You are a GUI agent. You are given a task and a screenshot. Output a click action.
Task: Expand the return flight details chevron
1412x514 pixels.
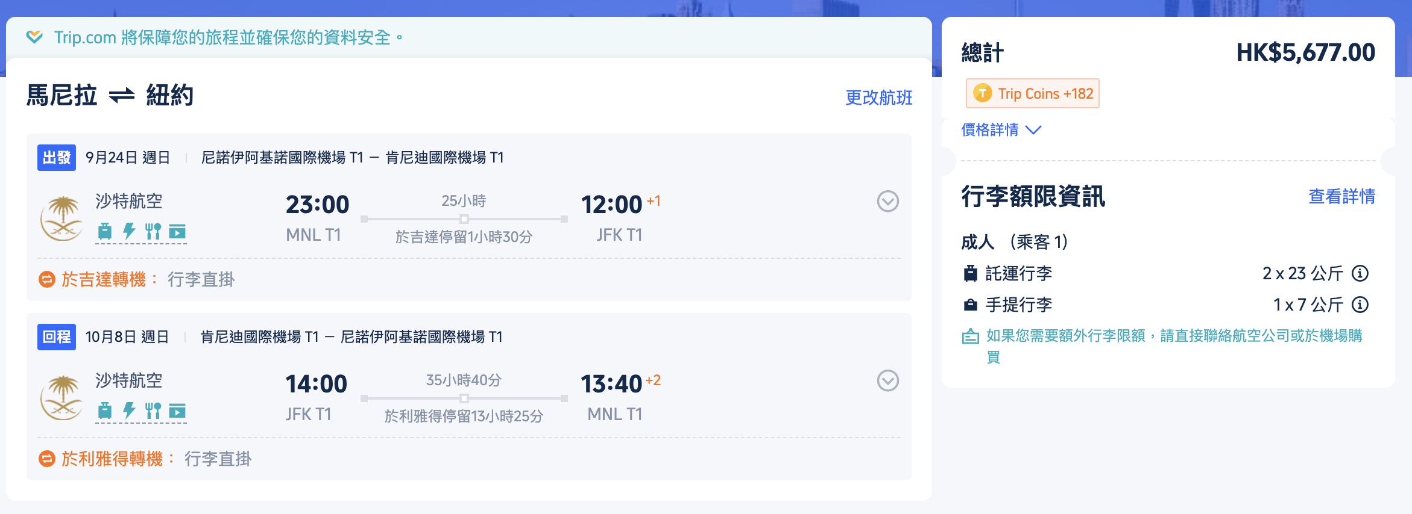(887, 380)
